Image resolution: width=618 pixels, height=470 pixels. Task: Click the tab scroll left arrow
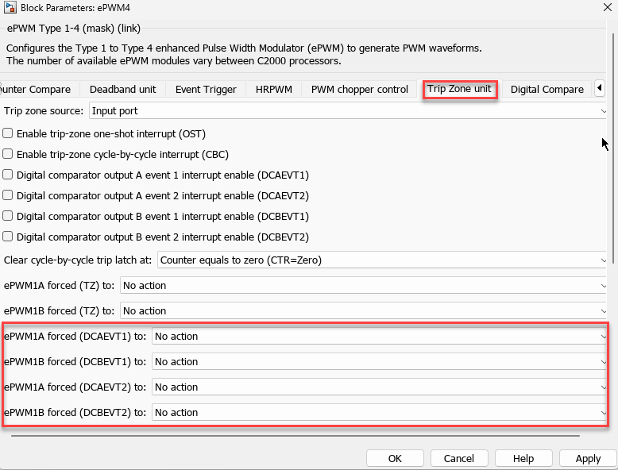(x=599, y=88)
